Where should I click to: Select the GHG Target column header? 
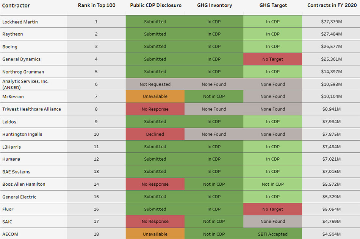click(x=273, y=6)
